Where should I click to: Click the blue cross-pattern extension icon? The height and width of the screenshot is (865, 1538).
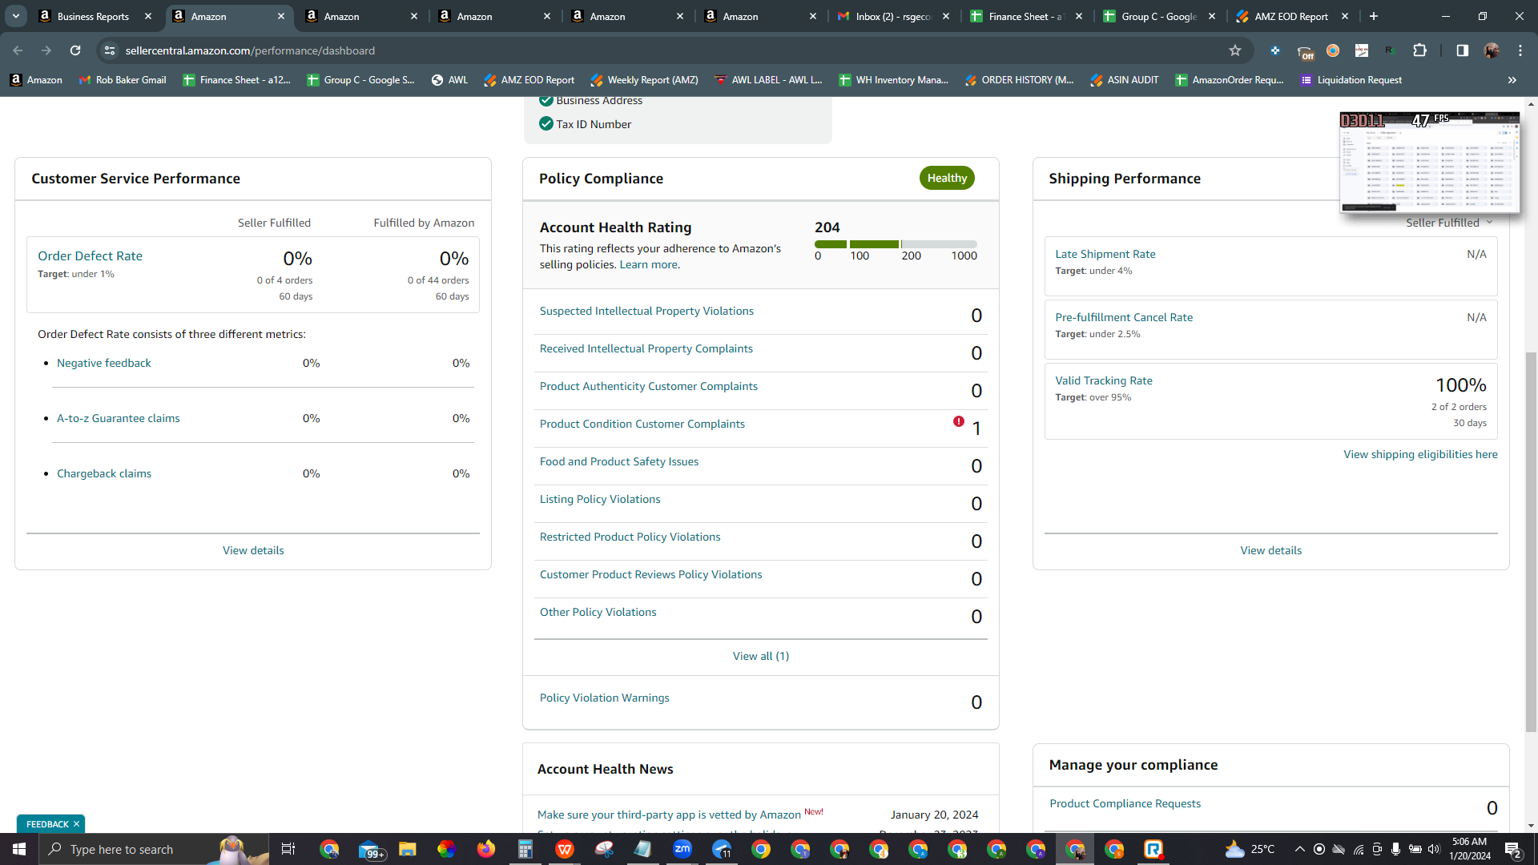click(1275, 50)
